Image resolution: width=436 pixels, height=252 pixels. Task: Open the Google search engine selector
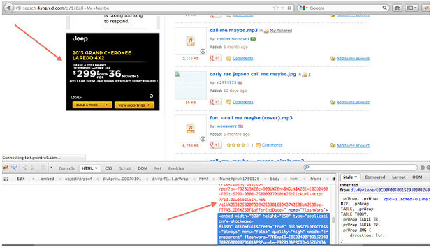tap(303, 8)
